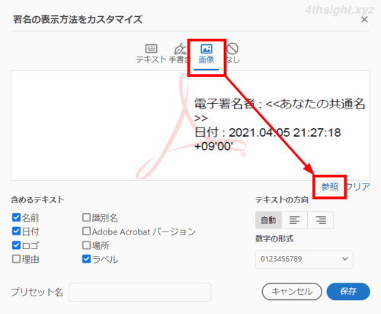Click the 参照 browse link
The image size is (381, 314).
pyautogui.click(x=330, y=186)
